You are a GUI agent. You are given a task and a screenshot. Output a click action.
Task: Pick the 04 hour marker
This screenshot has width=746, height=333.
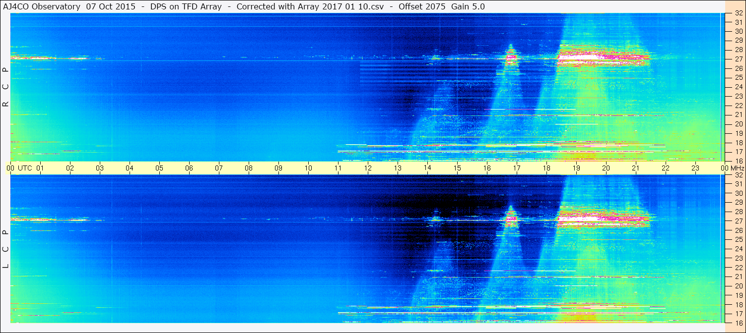(130, 168)
